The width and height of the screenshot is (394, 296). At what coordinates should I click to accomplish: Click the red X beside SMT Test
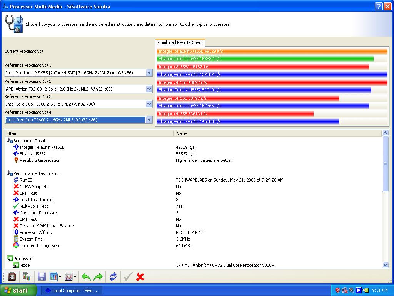click(x=16, y=219)
